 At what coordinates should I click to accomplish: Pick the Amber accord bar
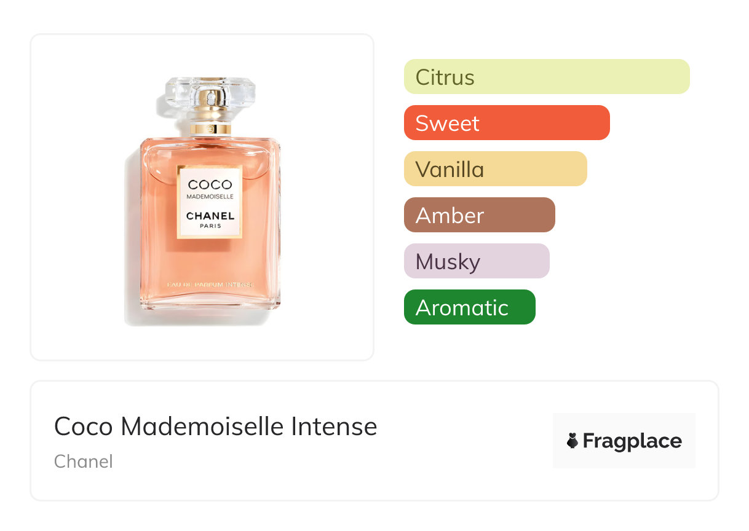(480, 215)
